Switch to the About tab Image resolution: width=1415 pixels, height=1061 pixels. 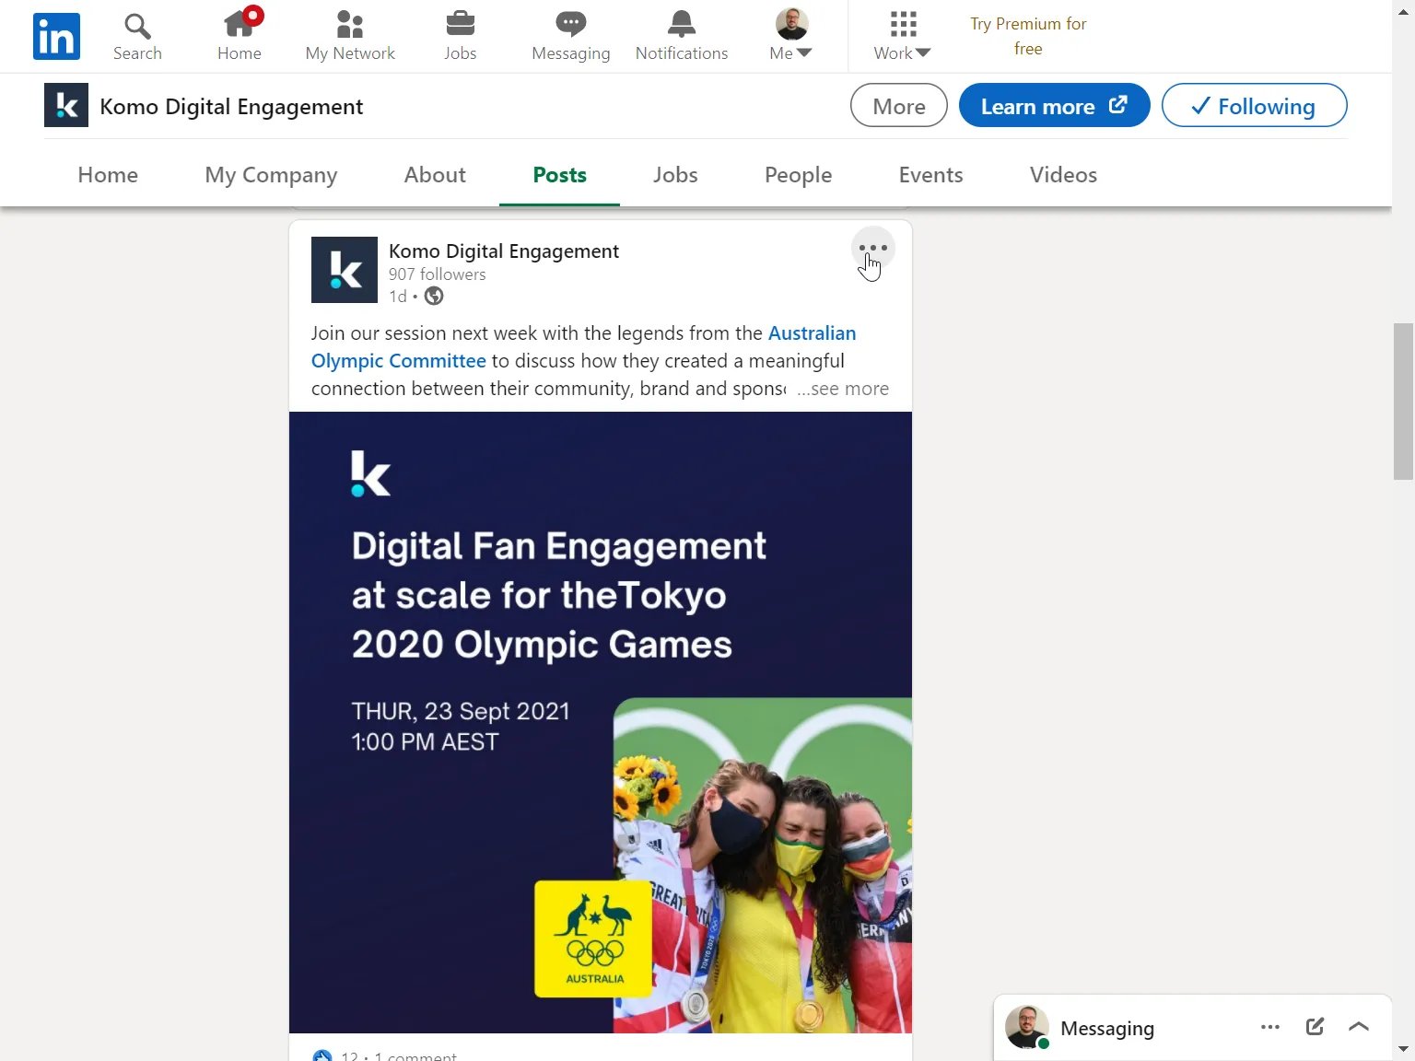435,175
